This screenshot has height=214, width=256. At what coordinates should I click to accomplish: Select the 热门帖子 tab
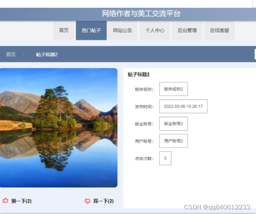pyautogui.click(x=91, y=31)
